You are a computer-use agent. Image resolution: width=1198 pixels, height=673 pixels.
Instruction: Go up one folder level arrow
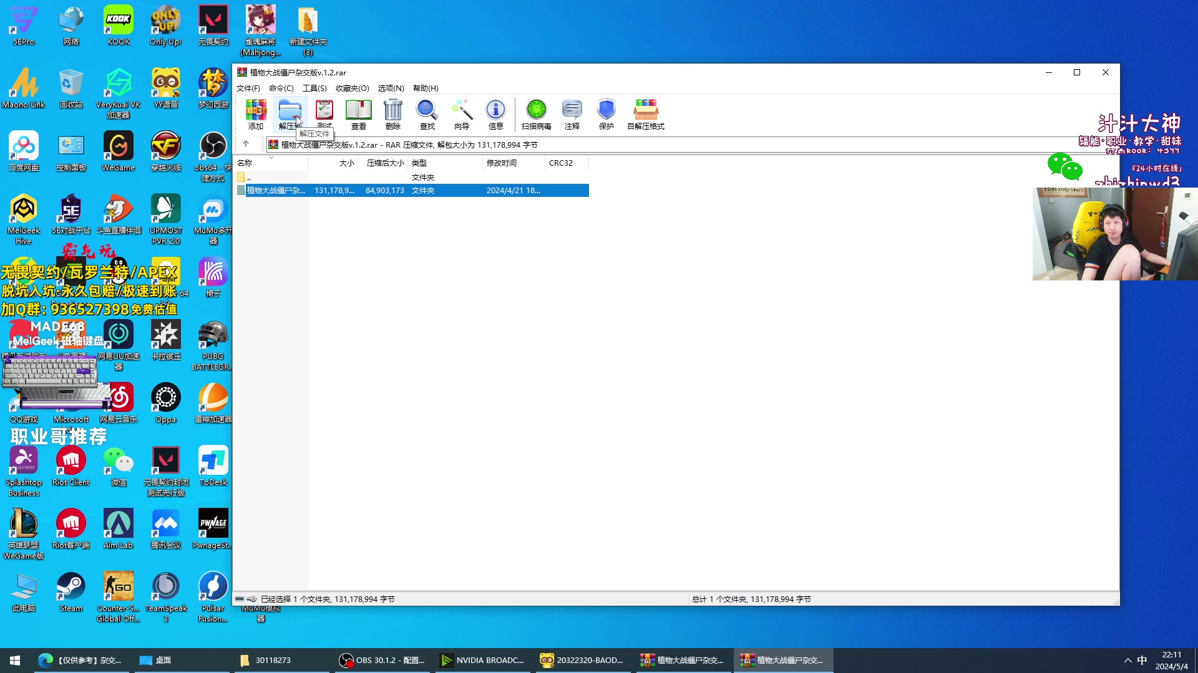tap(246, 144)
